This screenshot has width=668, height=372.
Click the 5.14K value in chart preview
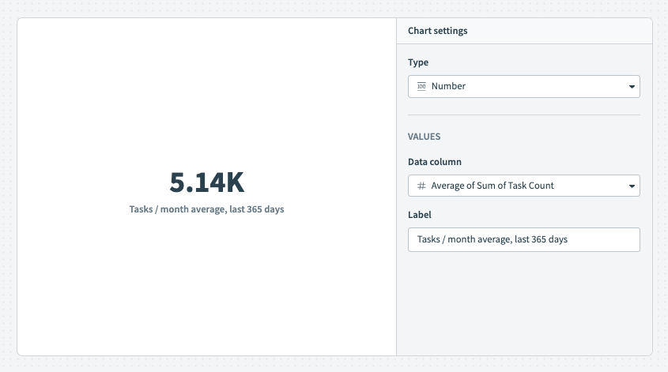(x=206, y=182)
